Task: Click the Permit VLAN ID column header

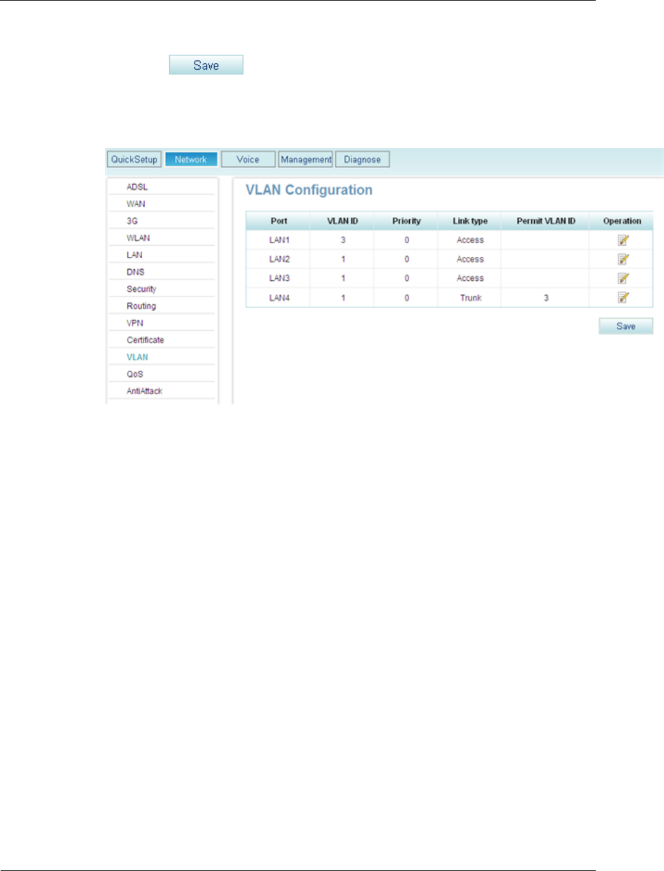Action: pos(546,221)
